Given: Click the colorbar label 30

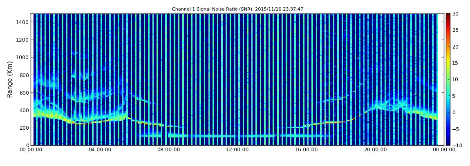Looking at the screenshot, I should pyautogui.click(x=456, y=14).
